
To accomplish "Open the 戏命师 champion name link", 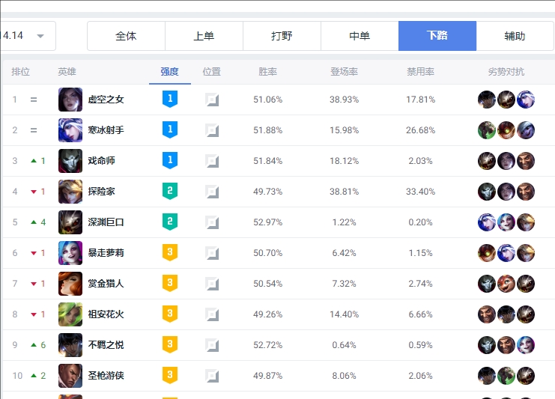I will coord(101,161).
